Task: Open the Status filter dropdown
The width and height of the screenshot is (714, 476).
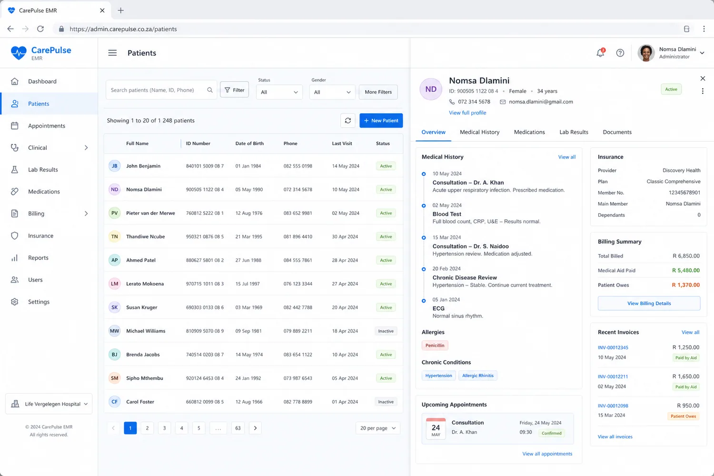Action: click(x=279, y=92)
